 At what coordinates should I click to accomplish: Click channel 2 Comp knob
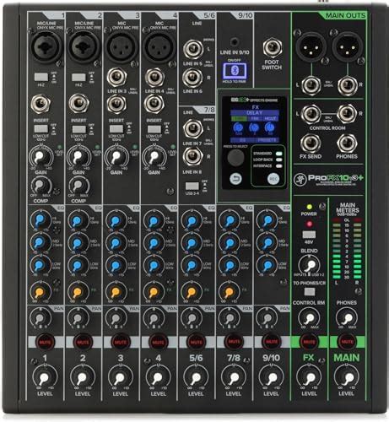(78, 186)
